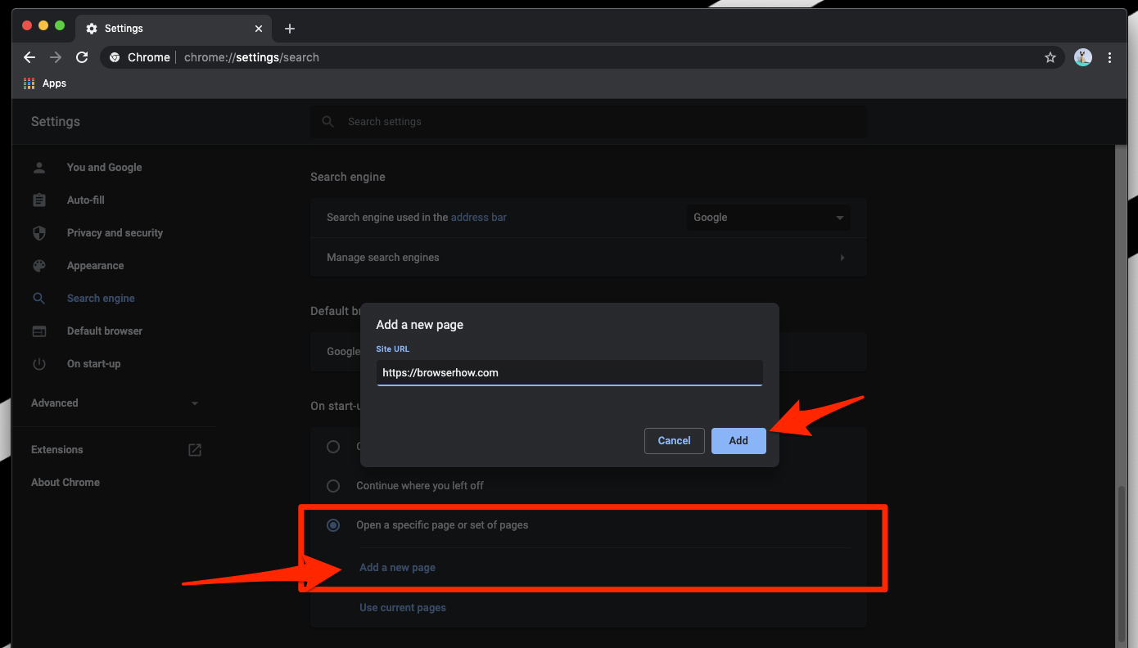Cancel the Add a new page dialog
This screenshot has width=1138, height=648.
point(674,441)
